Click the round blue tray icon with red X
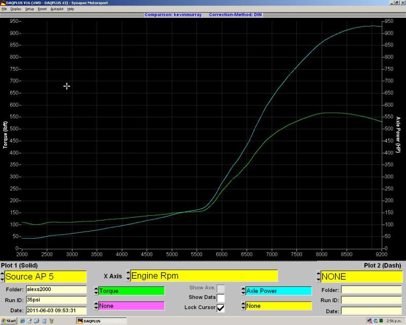 [x=376, y=321]
